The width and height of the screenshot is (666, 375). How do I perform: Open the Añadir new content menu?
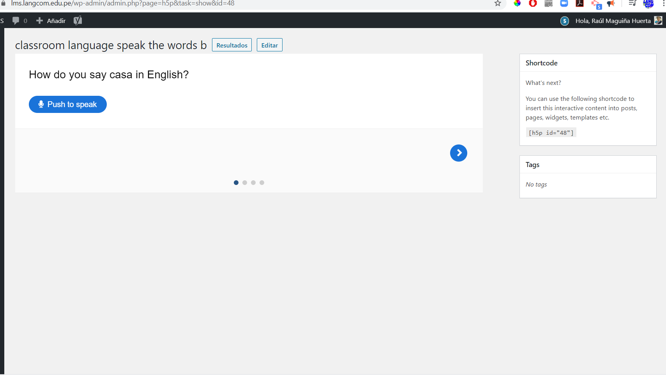point(51,21)
